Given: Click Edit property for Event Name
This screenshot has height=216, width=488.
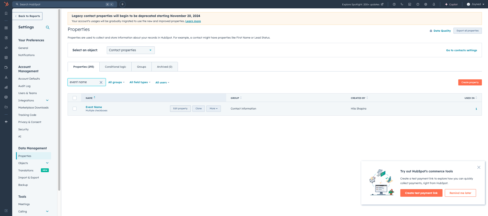Looking at the screenshot, I should pos(180,109).
